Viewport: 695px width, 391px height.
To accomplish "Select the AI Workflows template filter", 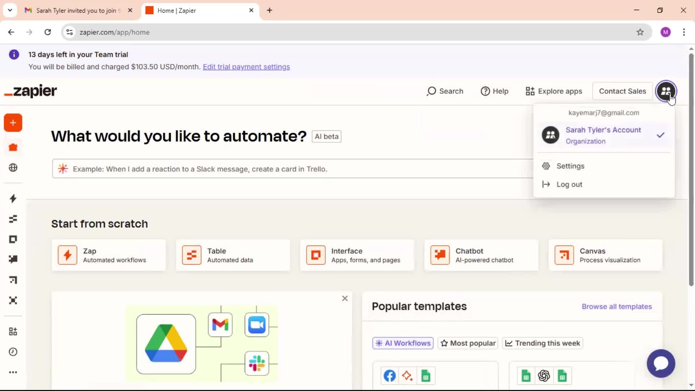I will [x=403, y=343].
